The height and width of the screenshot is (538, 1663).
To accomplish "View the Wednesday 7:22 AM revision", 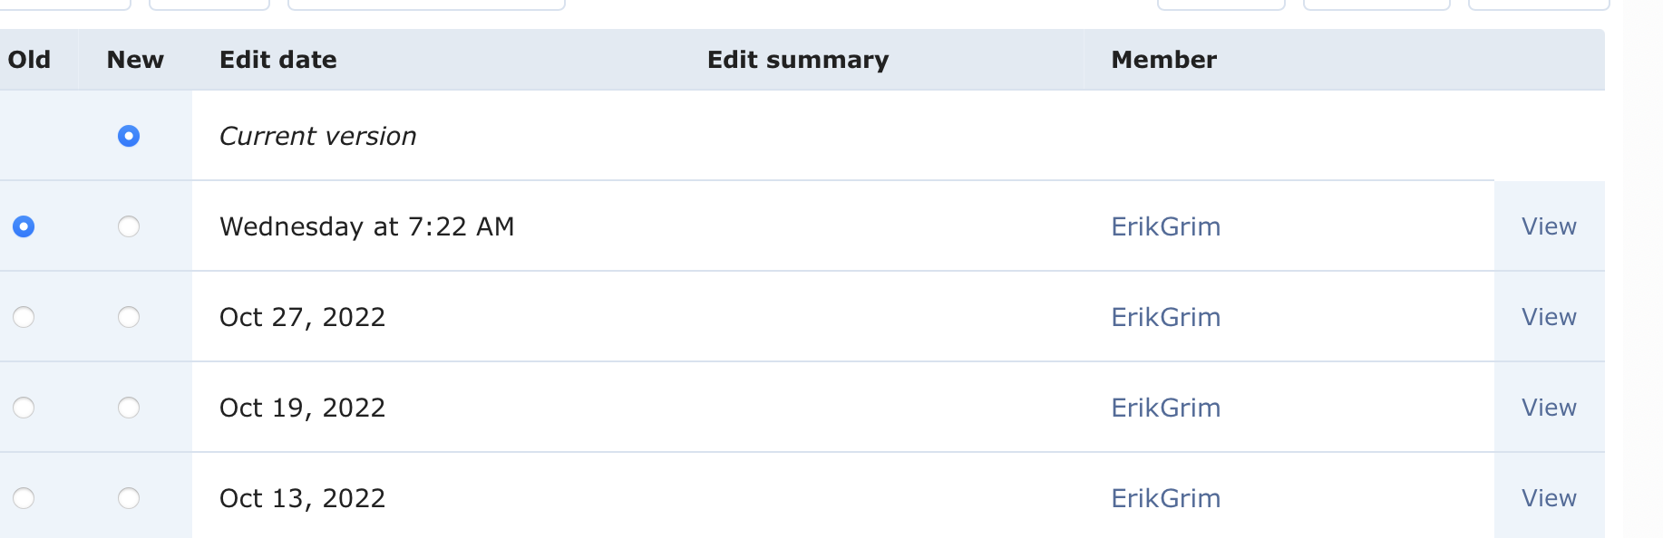I will pos(1549,226).
